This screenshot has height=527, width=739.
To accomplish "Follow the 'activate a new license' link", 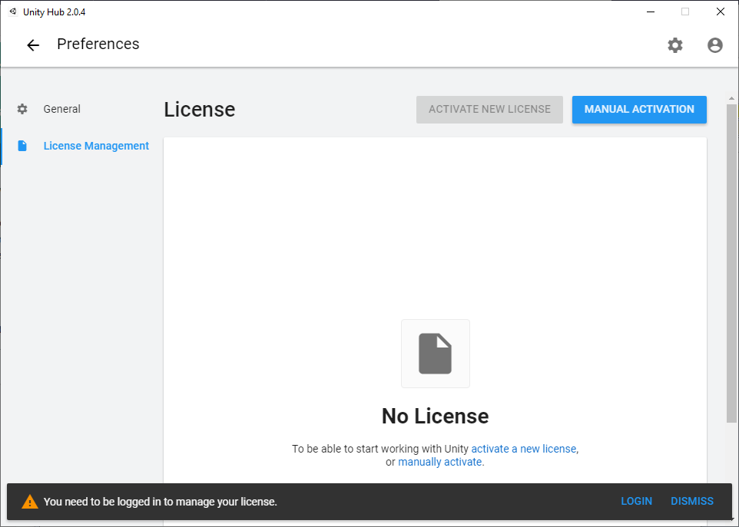I will tap(523, 449).
